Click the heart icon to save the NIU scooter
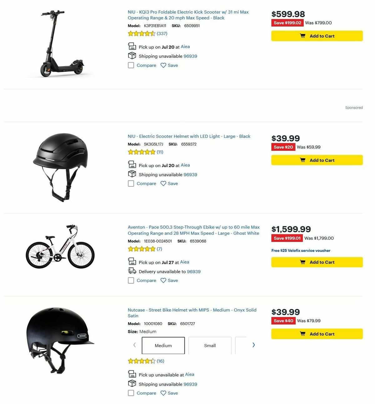 click(163, 65)
